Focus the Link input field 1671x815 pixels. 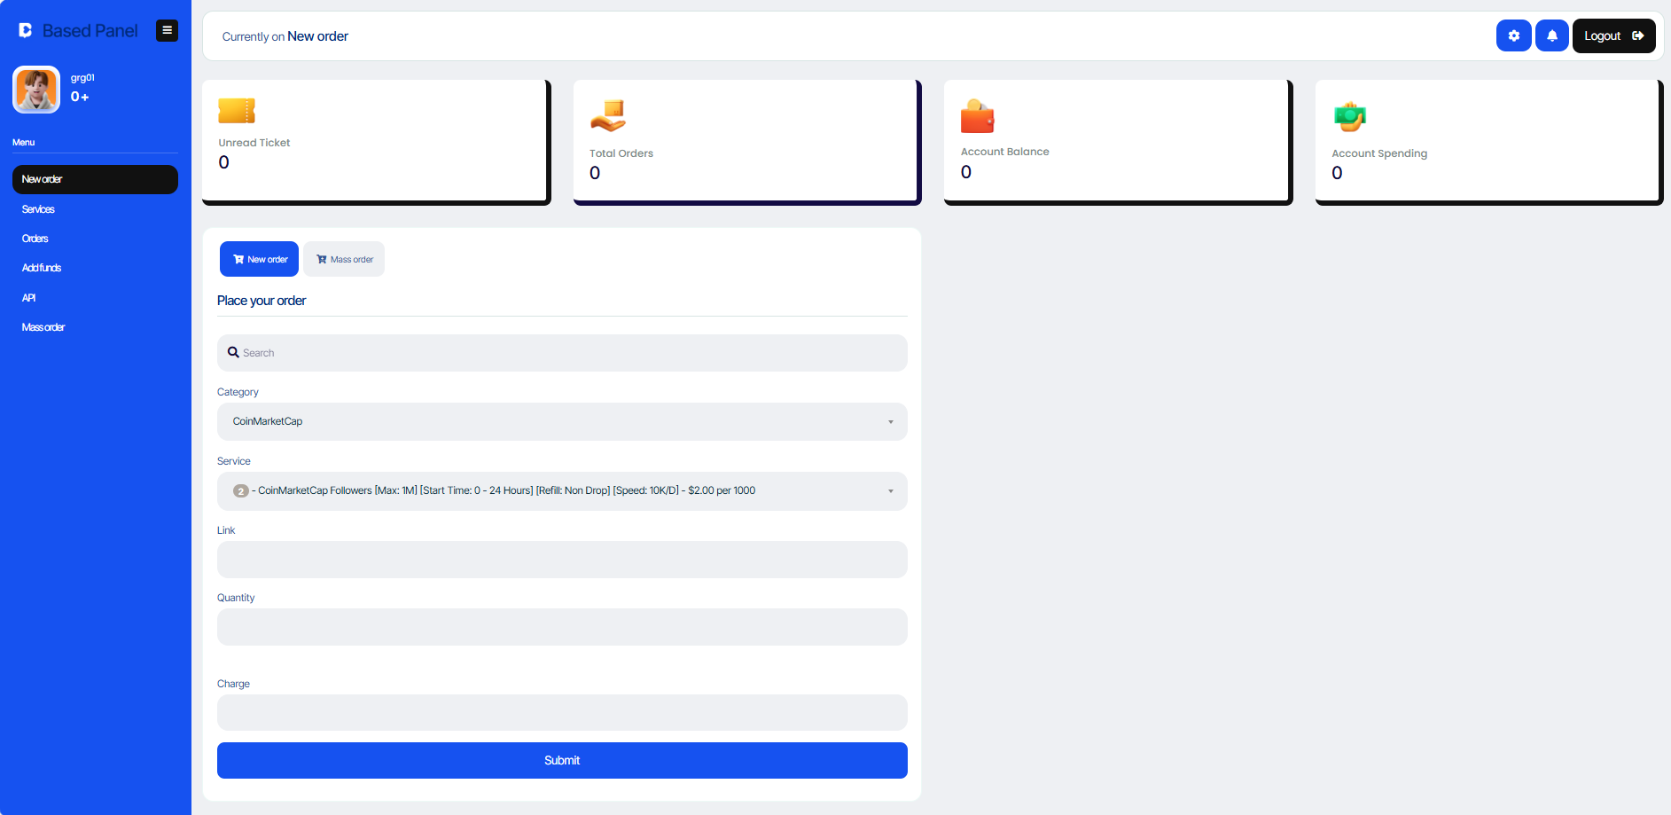(561, 560)
